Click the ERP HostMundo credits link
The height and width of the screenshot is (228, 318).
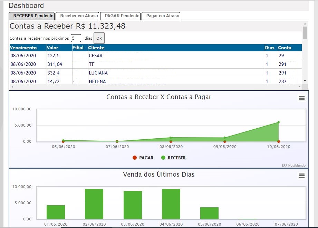tap(293, 165)
